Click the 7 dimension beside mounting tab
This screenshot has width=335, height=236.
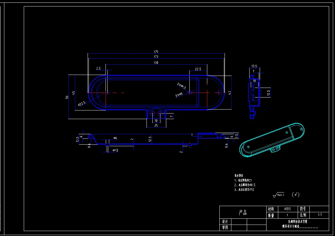point(171,116)
